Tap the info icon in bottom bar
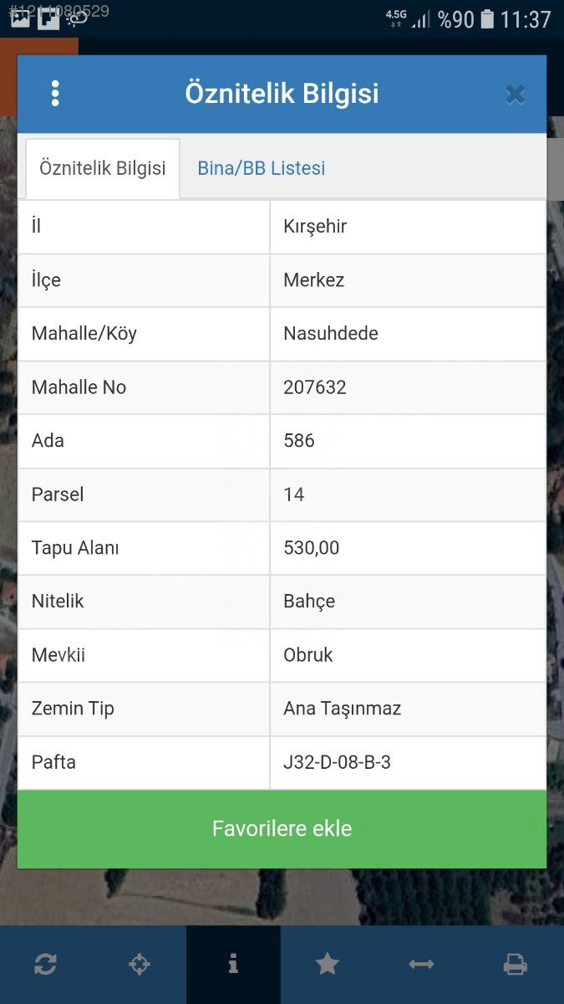 tap(233, 965)
